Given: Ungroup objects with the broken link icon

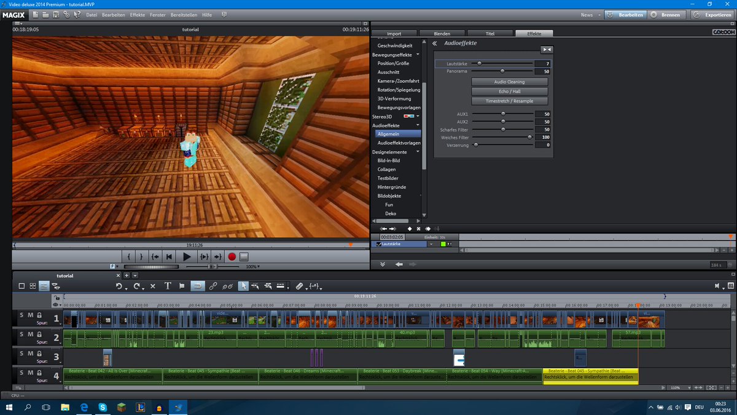Looking at the screenshot, I should pos(227,286).
